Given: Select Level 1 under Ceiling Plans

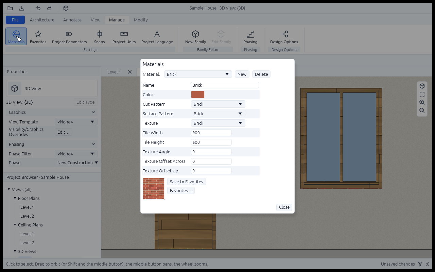Looking at the screenshot, I should (x=27, y=234).
